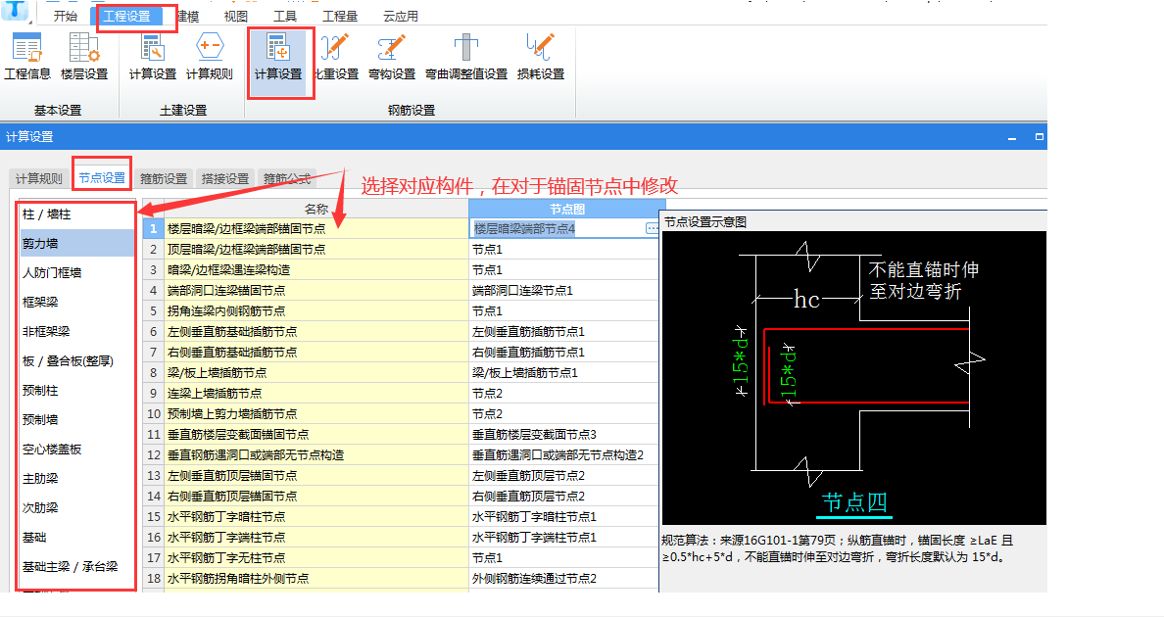Open the 工具 ribbon tab
This screenshot has height=617, width=1164.
(x=284, y=16)
